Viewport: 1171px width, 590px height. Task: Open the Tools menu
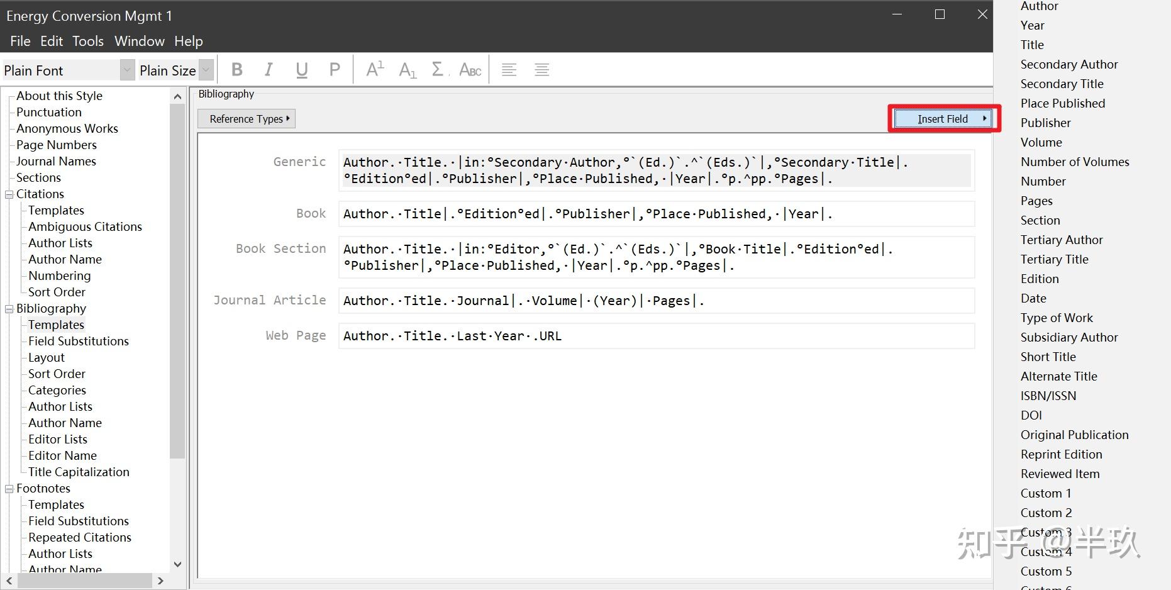[87, 42]
